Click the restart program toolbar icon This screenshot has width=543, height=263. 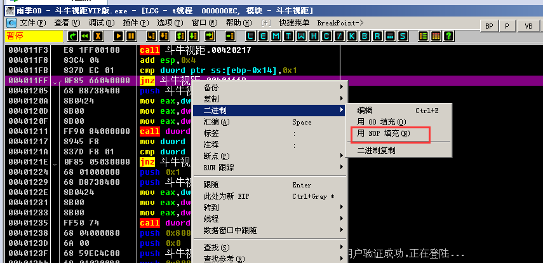point(73,36)
